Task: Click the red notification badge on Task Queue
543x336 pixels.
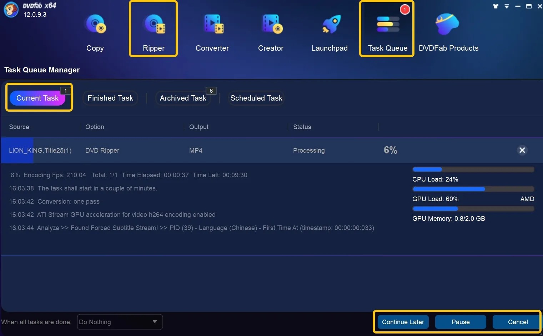Action: coord(404,9)
